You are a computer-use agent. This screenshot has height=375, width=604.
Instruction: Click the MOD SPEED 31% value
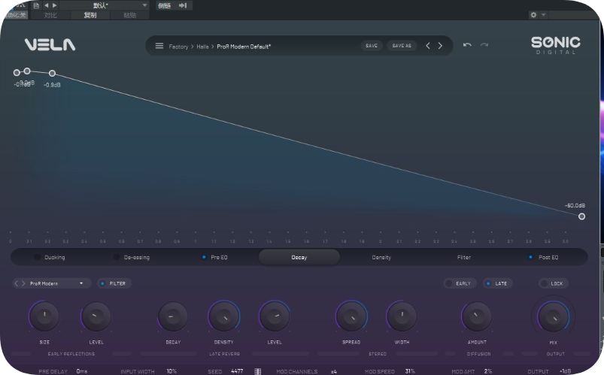410,371
